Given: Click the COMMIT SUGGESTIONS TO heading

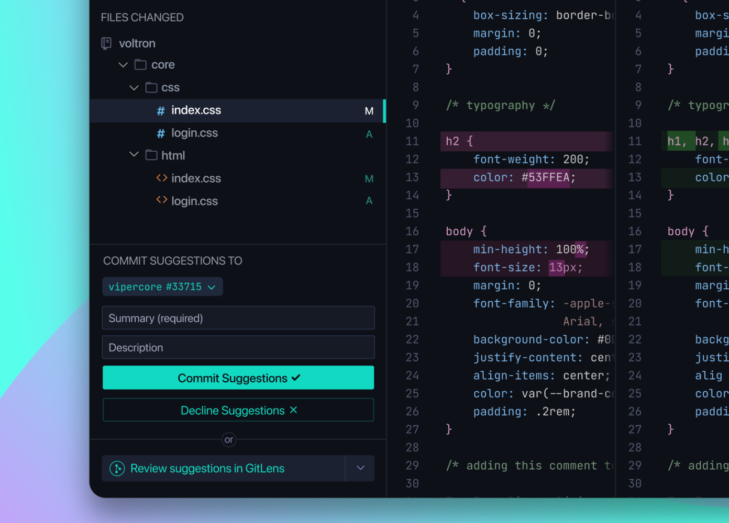Looking at the screenshot, I should coord(173,261).
